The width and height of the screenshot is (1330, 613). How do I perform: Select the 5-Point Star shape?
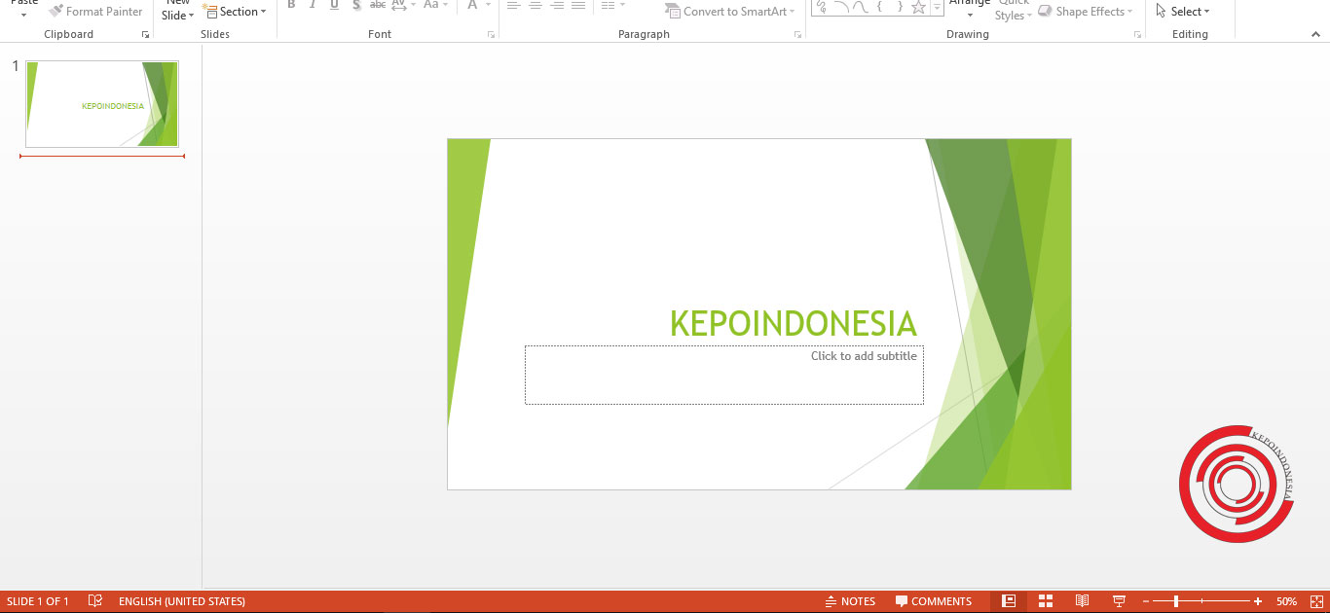(918, 7)
